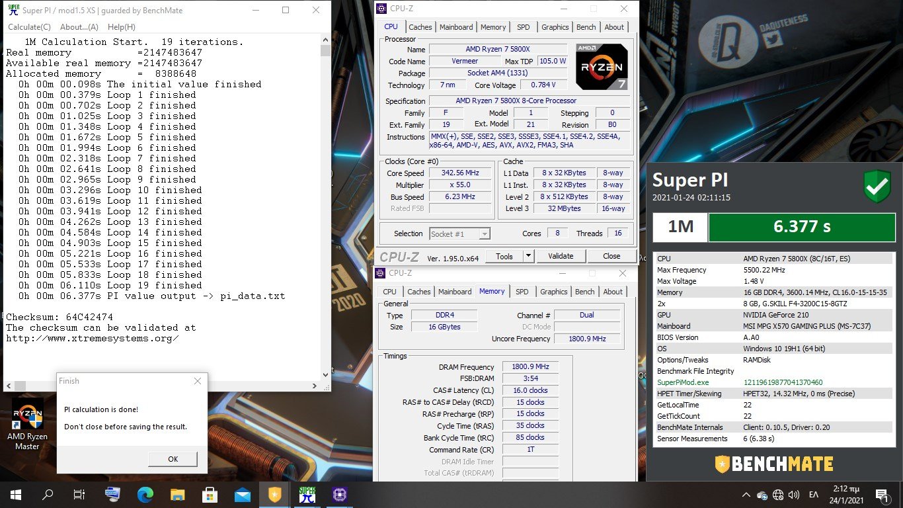Image resolution: width=903 pixels, height=508 pixels.
Task: Open taskbar Search magnifier
Action: [48, 494]
